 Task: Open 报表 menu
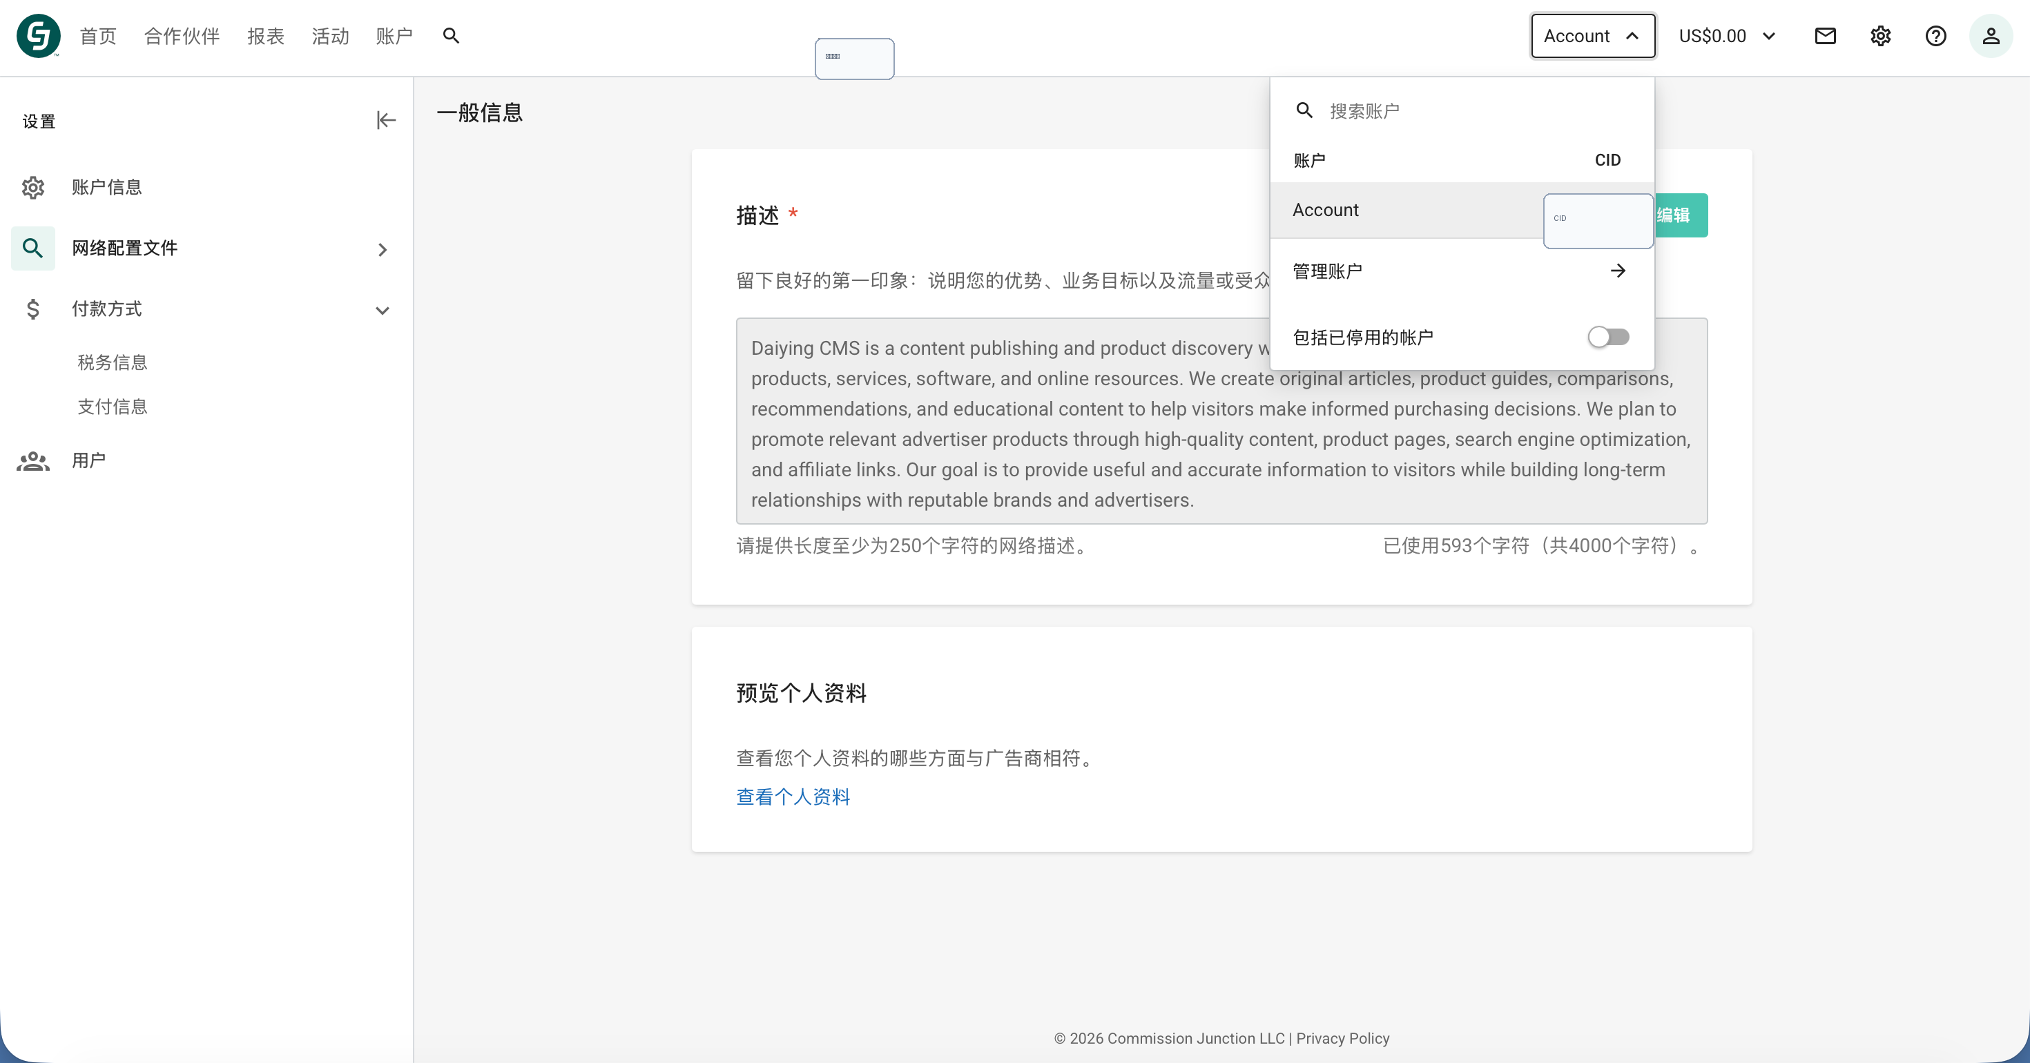pyautogui.click(x=266, y=35)
